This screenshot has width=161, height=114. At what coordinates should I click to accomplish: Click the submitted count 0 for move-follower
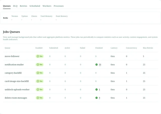(x=50, y=56)
